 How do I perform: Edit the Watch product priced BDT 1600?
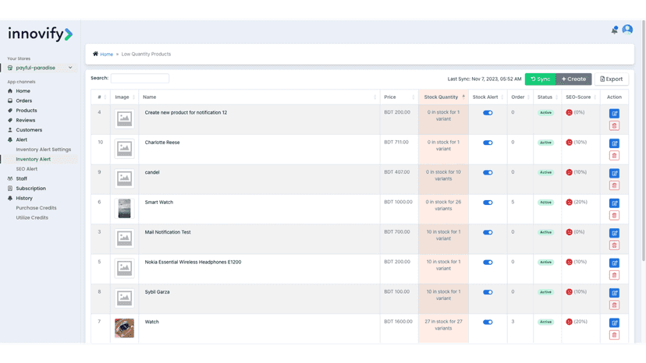(x=614, y=323)
